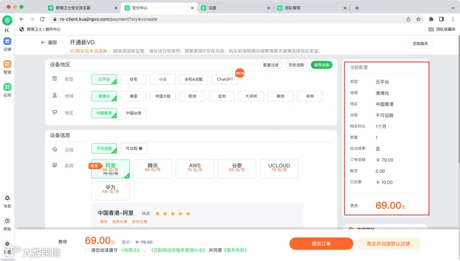
Task: Select 欧洲 region option
Action: tap(192, 96)
